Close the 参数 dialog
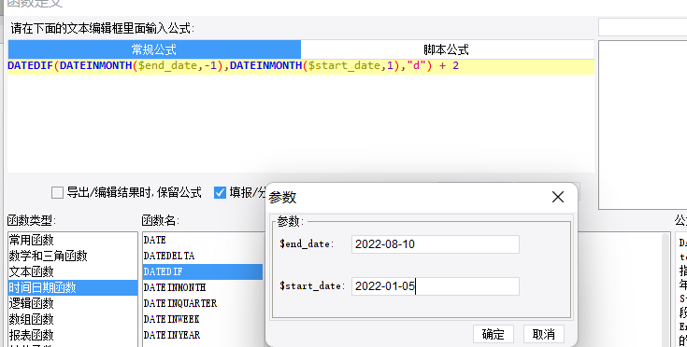This screenshot has width=687, height=347. point(558,197)
